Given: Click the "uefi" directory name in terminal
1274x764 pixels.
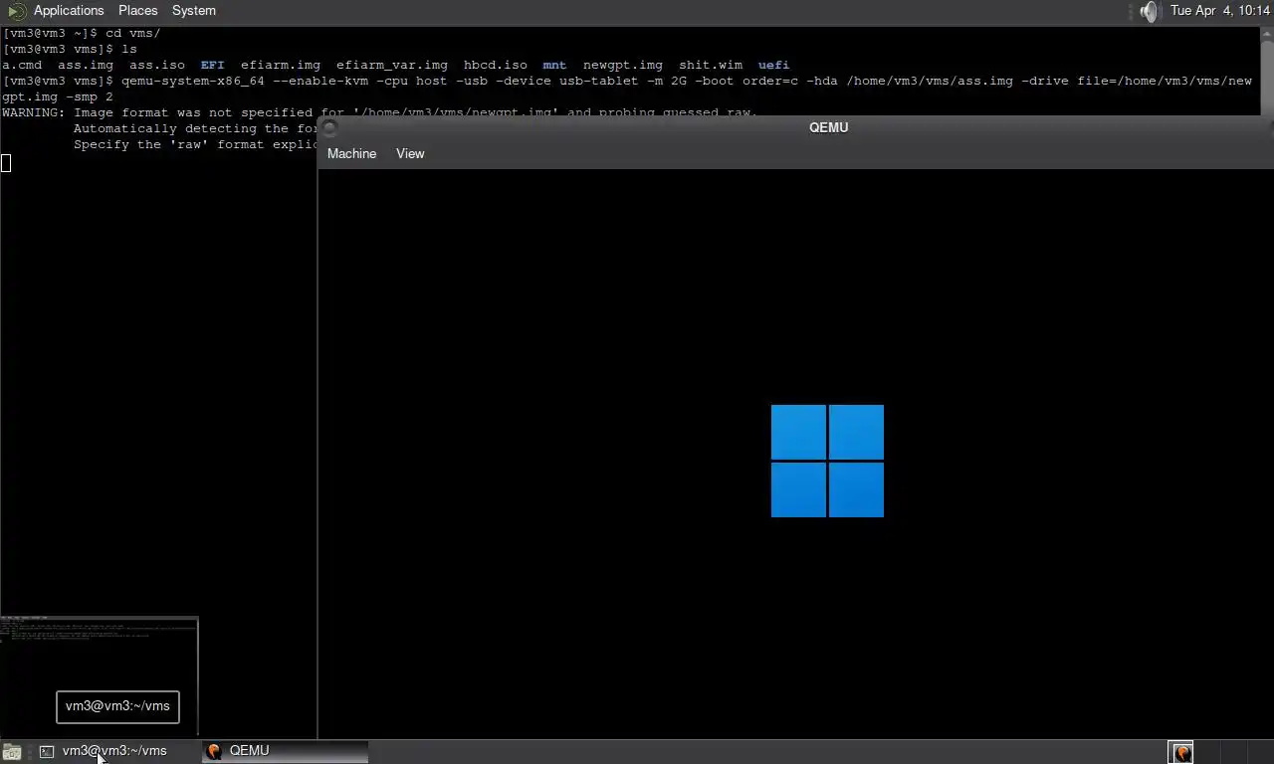Looking at the screenshot, I should 773,65.
